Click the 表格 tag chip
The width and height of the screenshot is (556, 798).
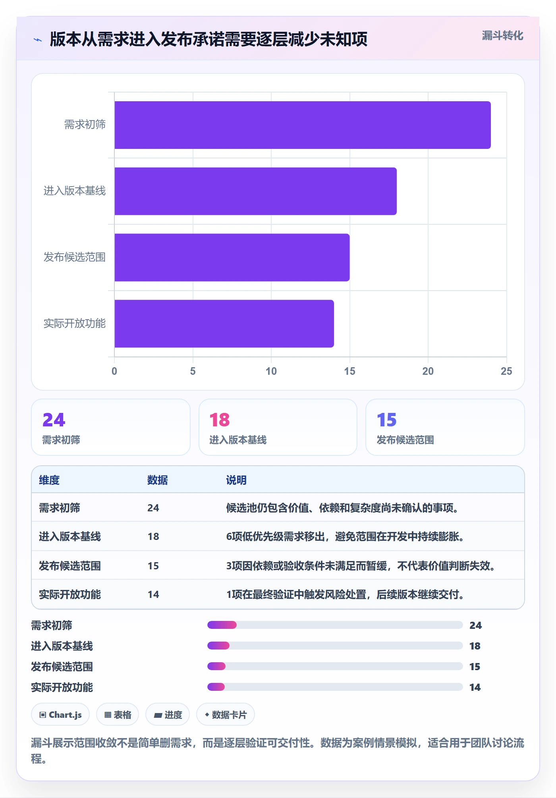tap(118, 715)
